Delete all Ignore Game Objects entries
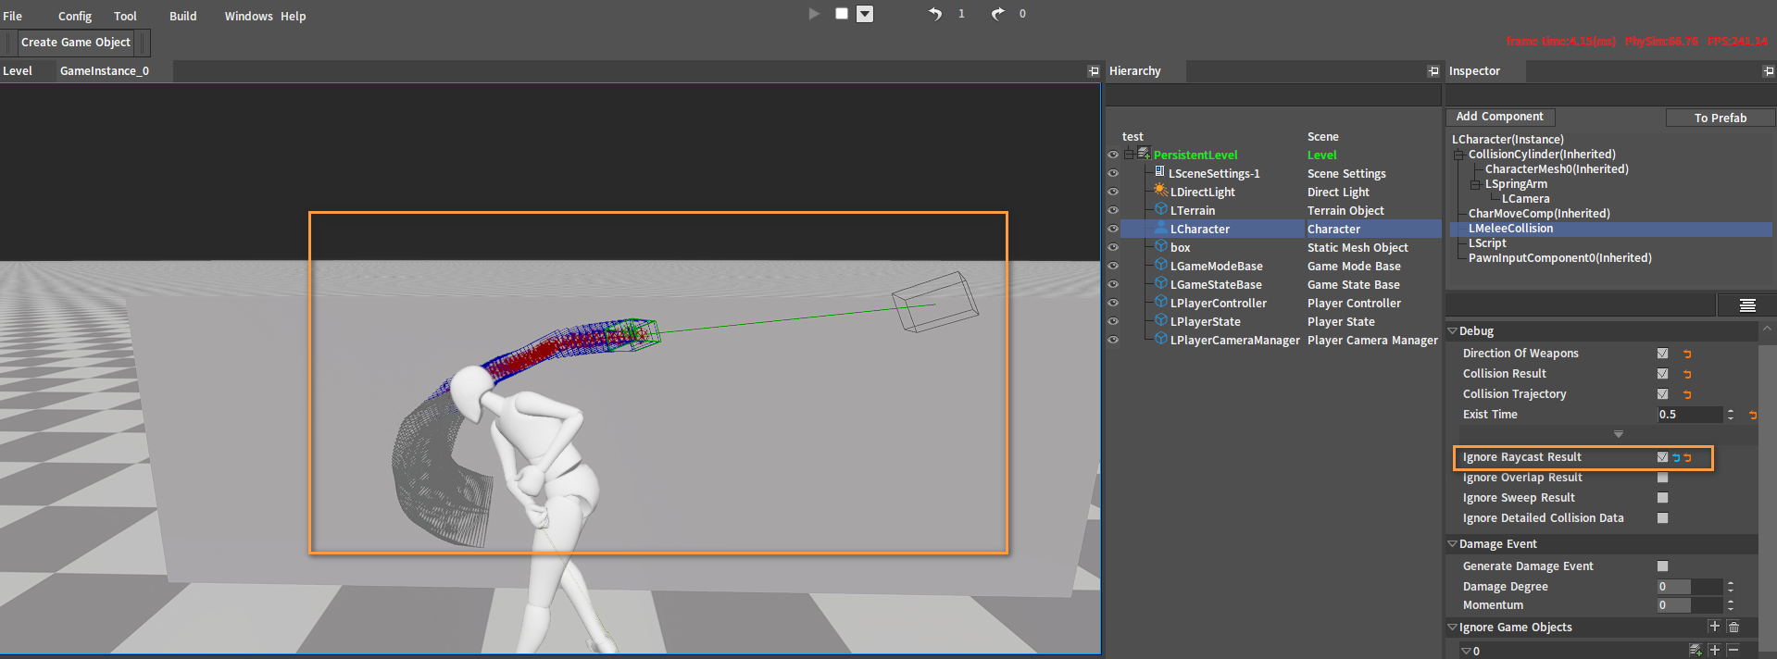Image resolution: width=1777 pixels, height=659 pixels. point(1733,627)
